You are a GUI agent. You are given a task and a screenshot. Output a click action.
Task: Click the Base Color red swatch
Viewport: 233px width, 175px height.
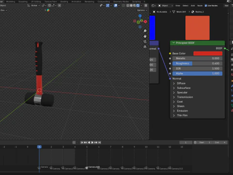[208, 53]
